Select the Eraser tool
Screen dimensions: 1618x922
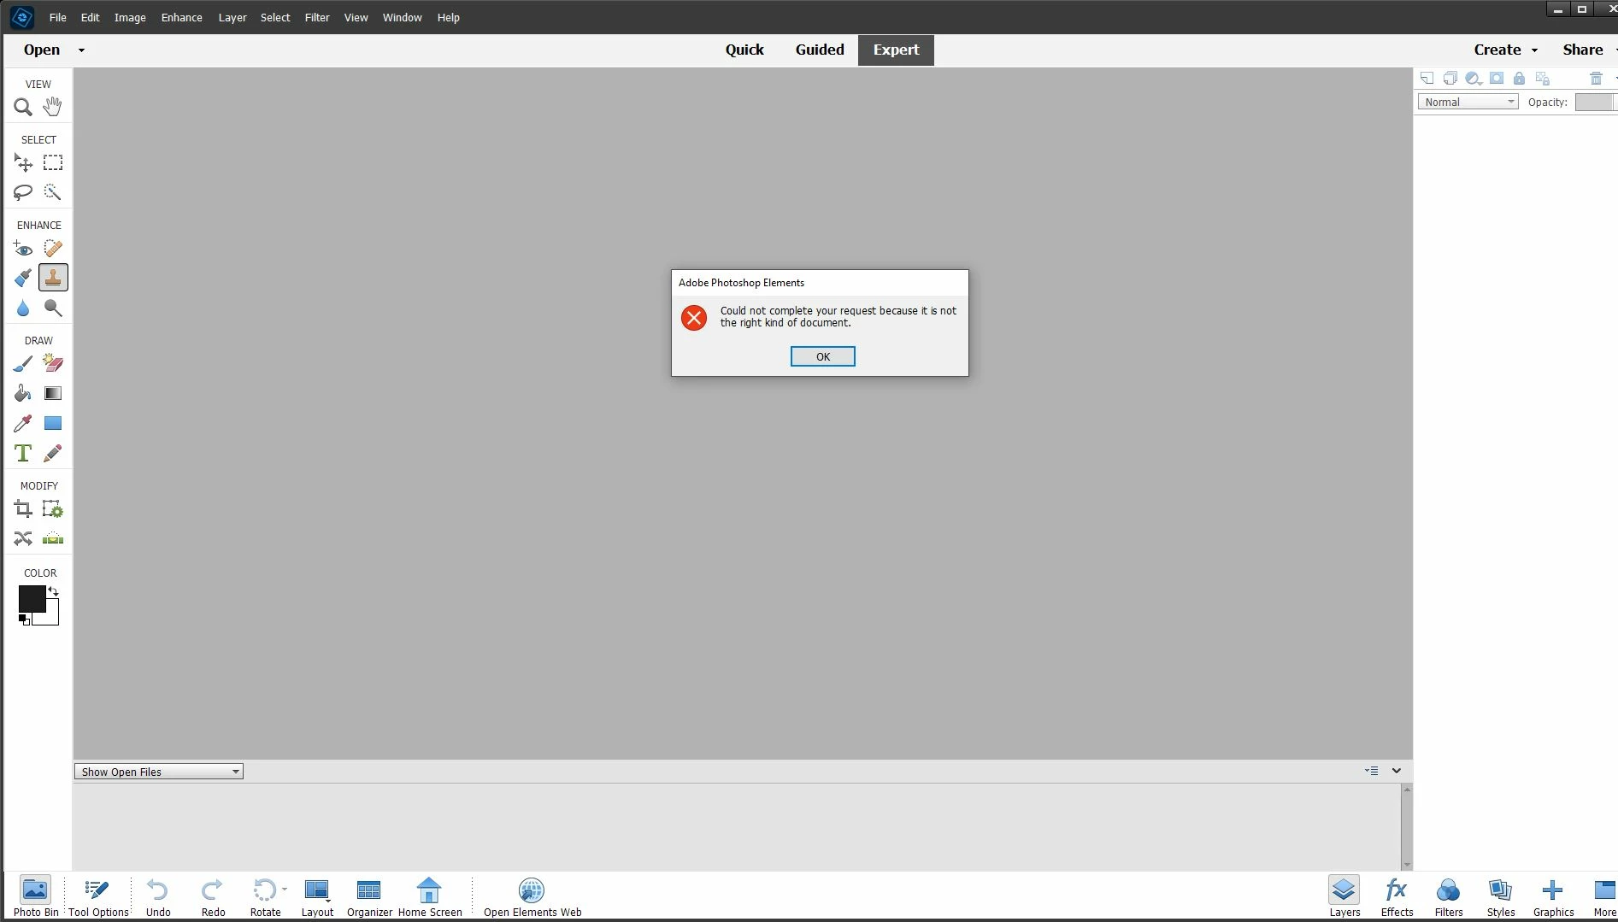point(53,364)
